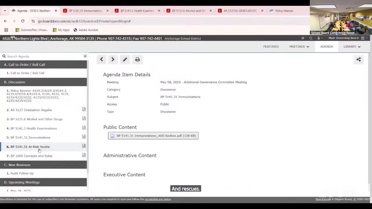Open AR 5127 Graduation Regalia item
Screen dimensions: 372x209
29,110
